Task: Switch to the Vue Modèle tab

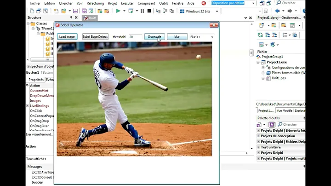Action: (x=285, y=110)
